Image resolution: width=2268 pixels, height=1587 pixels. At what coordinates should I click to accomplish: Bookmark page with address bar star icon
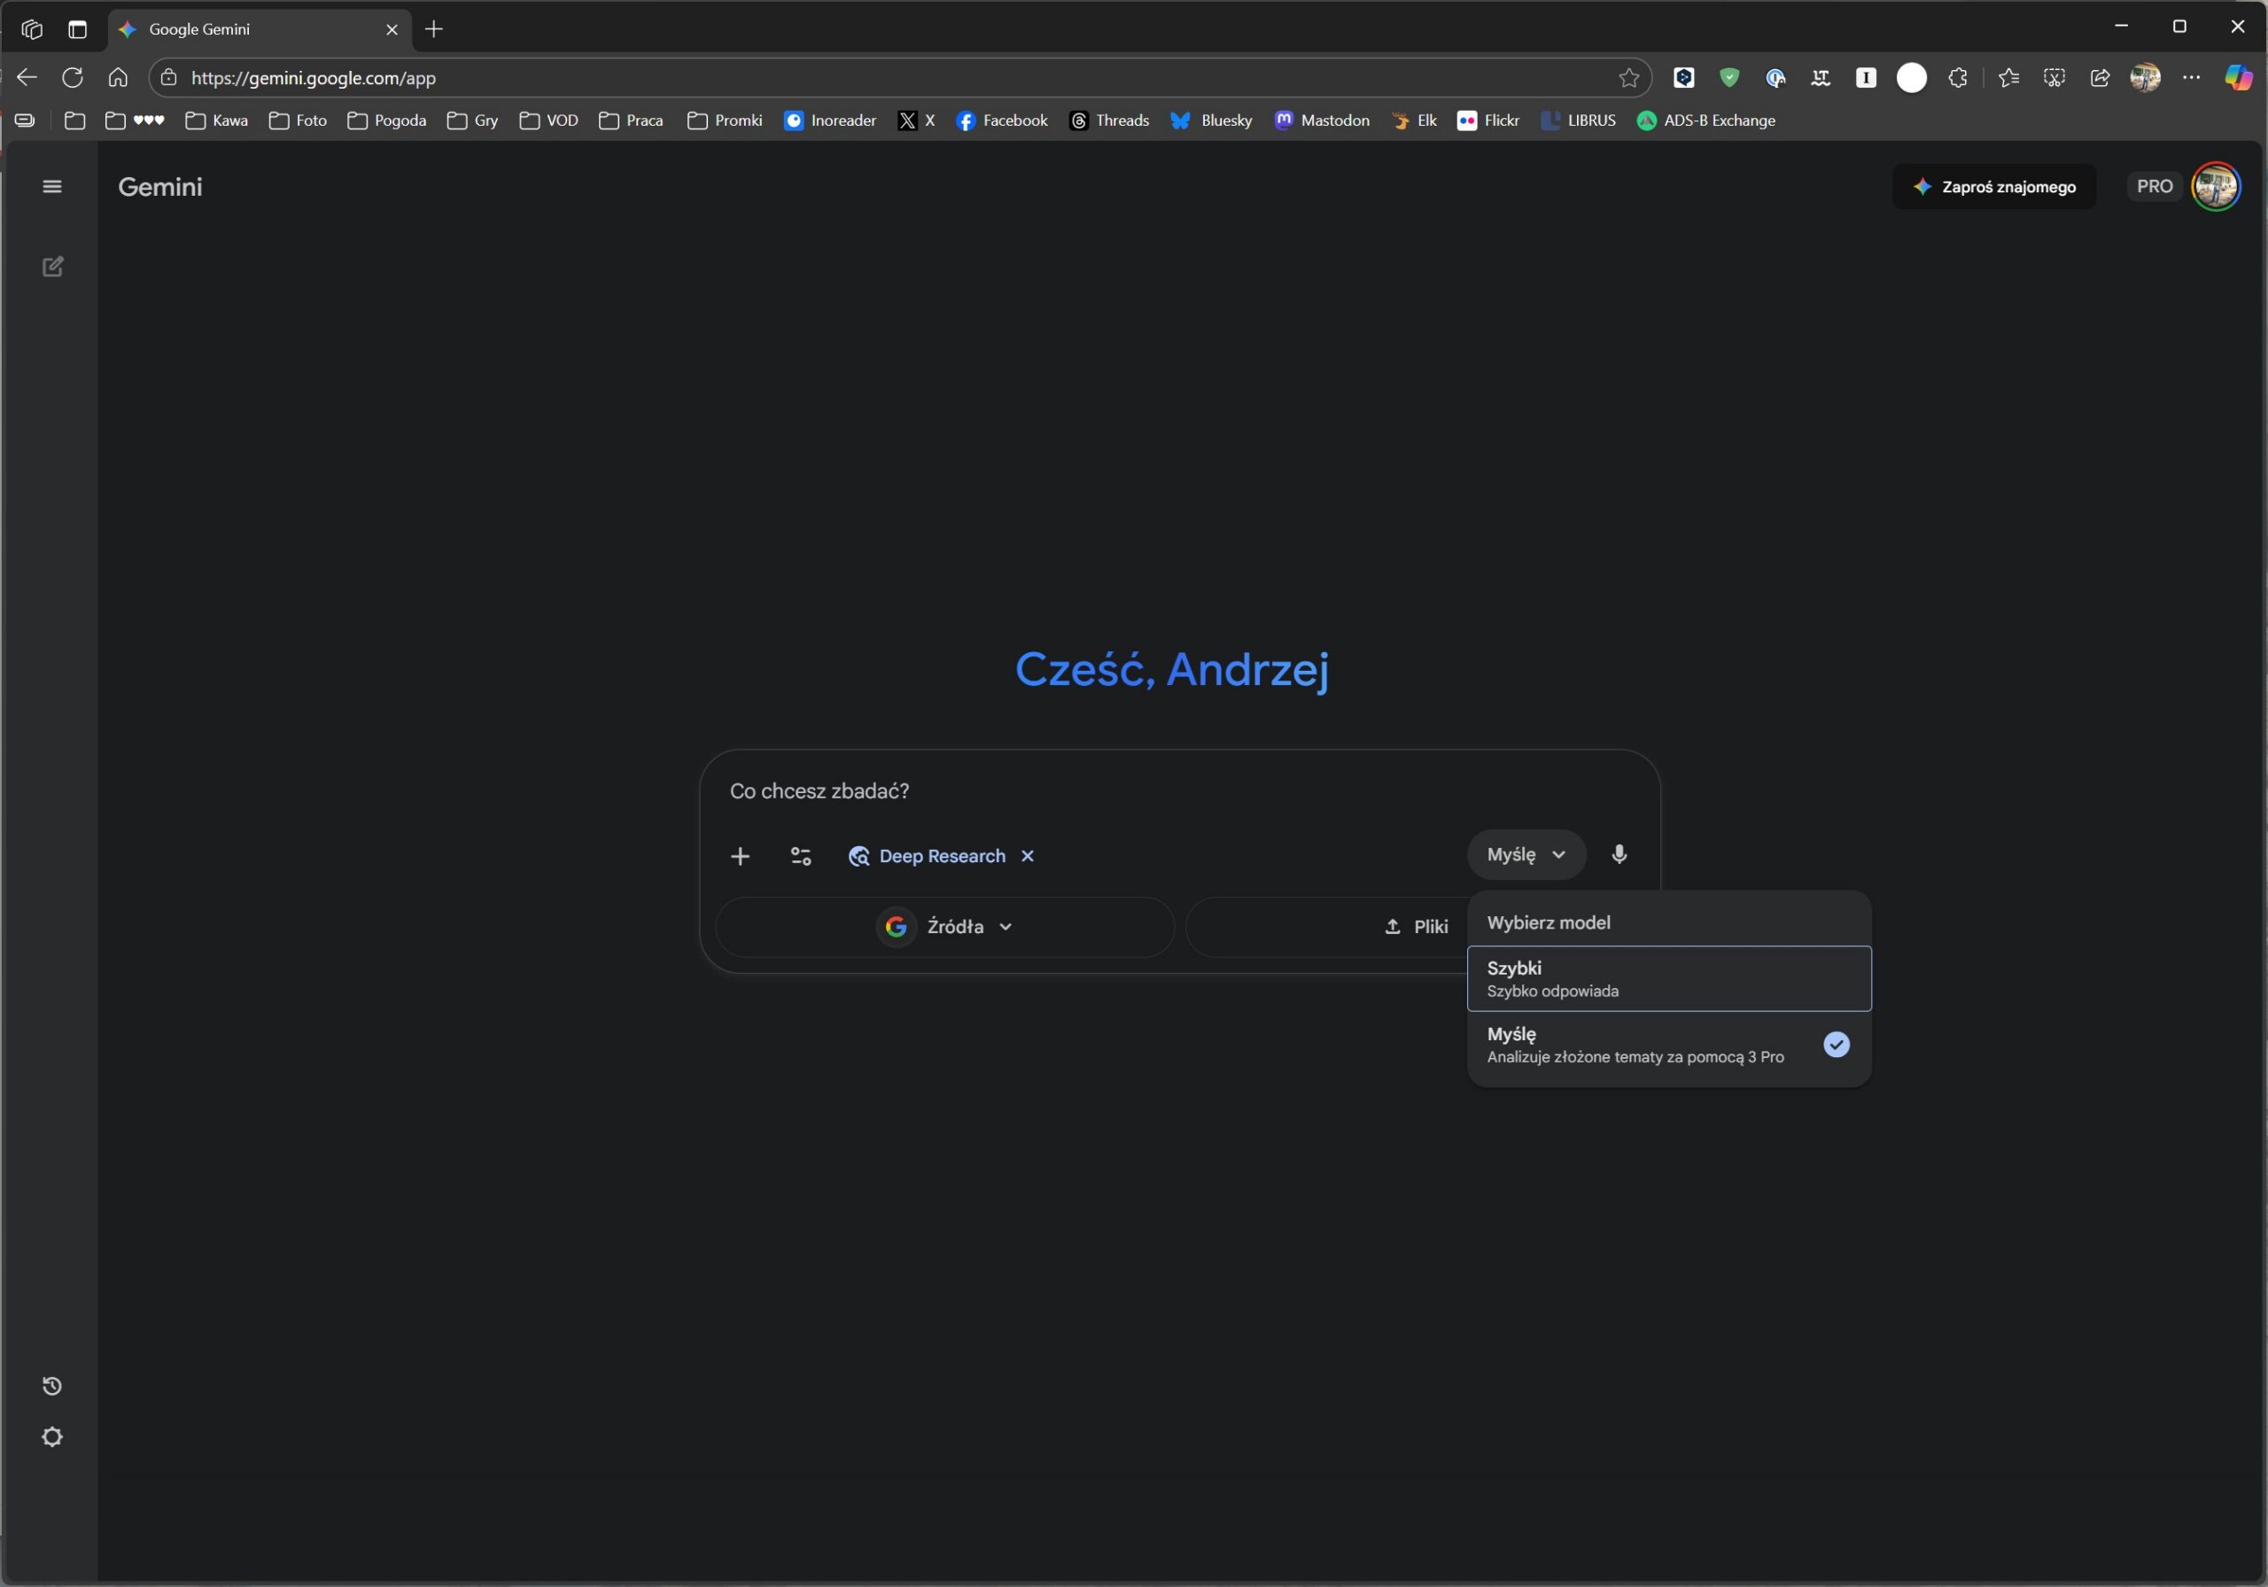tap(1629, 78)
